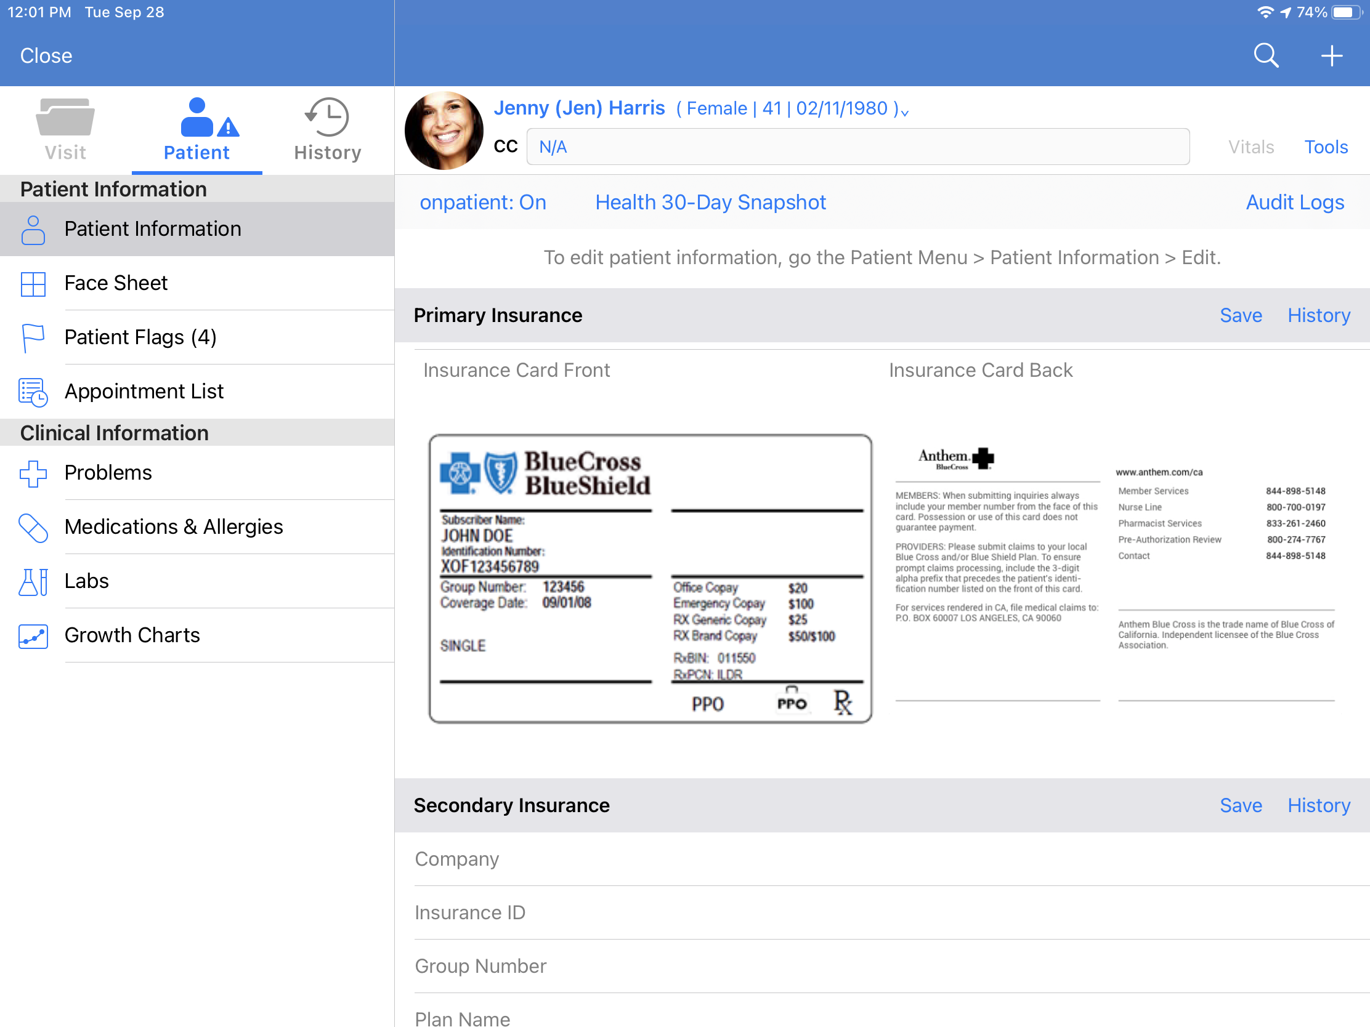
Task: Click the patient profile photo
Action: (x=444, y=131)
